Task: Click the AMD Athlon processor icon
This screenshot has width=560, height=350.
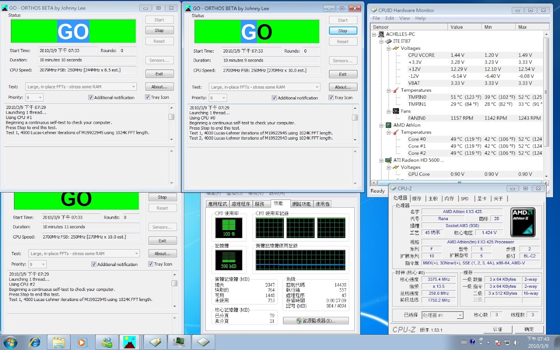Action: tap(388, 125)
